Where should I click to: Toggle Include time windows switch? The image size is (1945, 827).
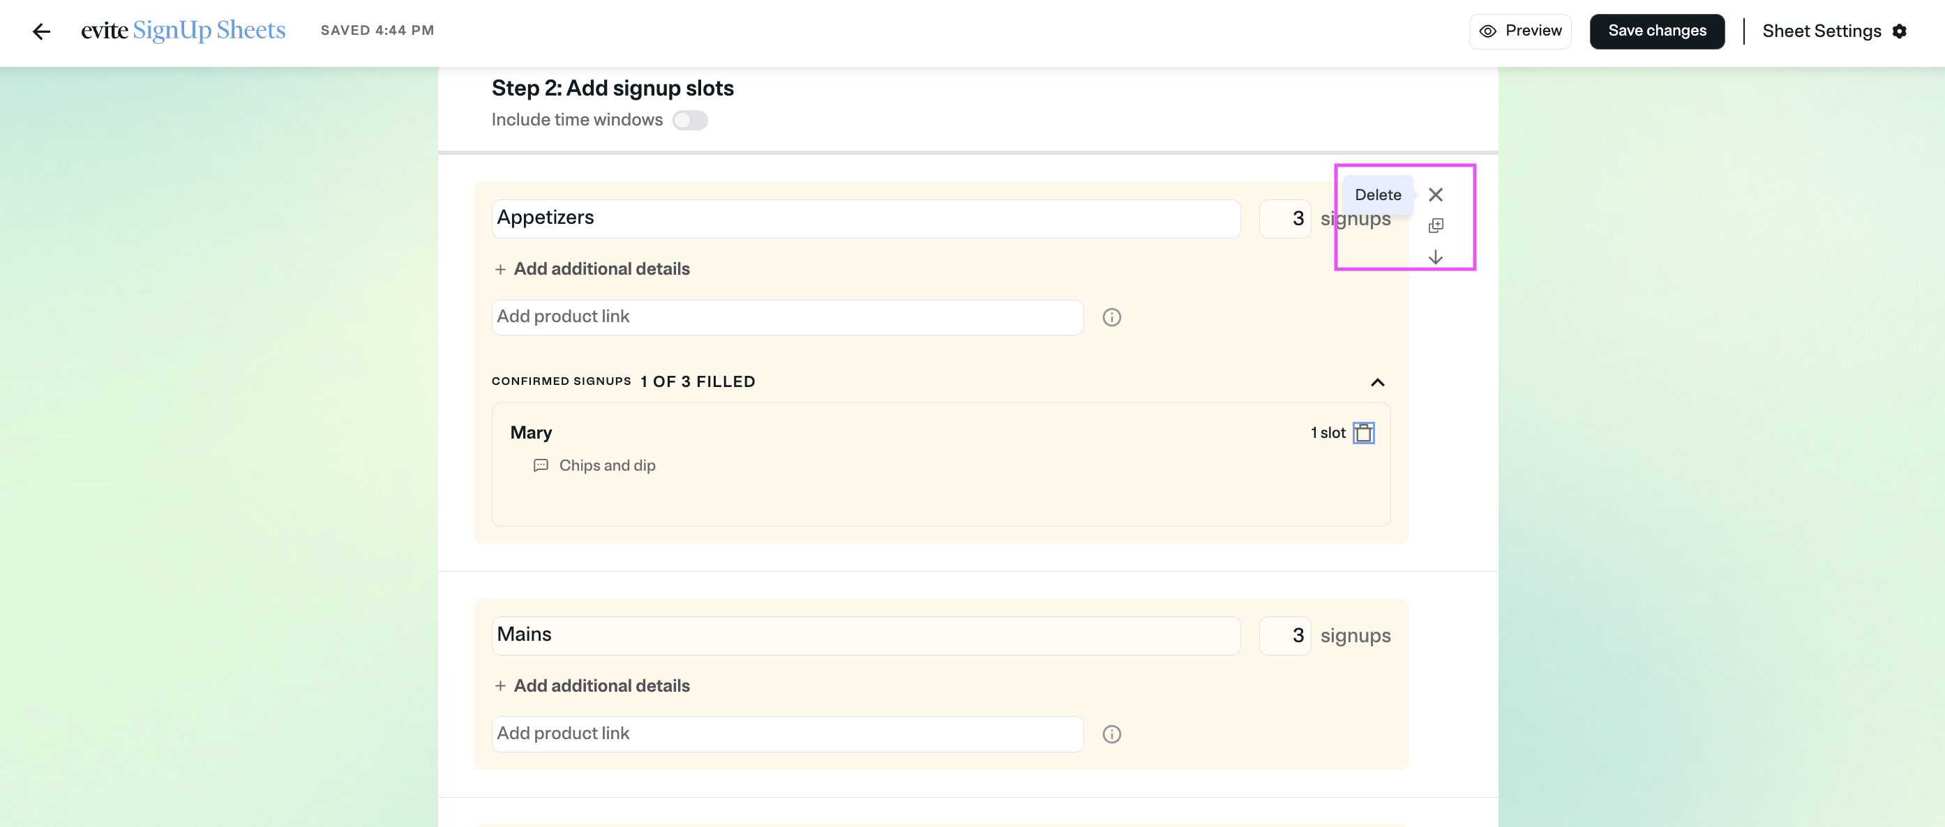pos(689,120)
